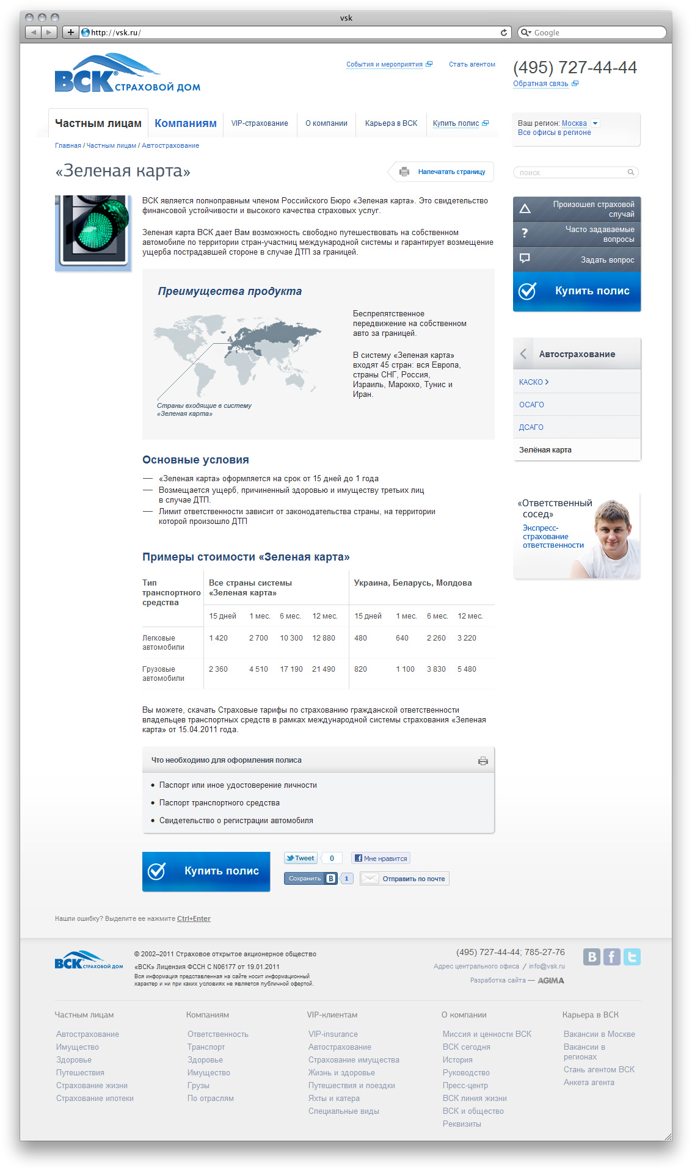
Task: Open footer Страхование ипотеки link
Action: (95, 1098)
